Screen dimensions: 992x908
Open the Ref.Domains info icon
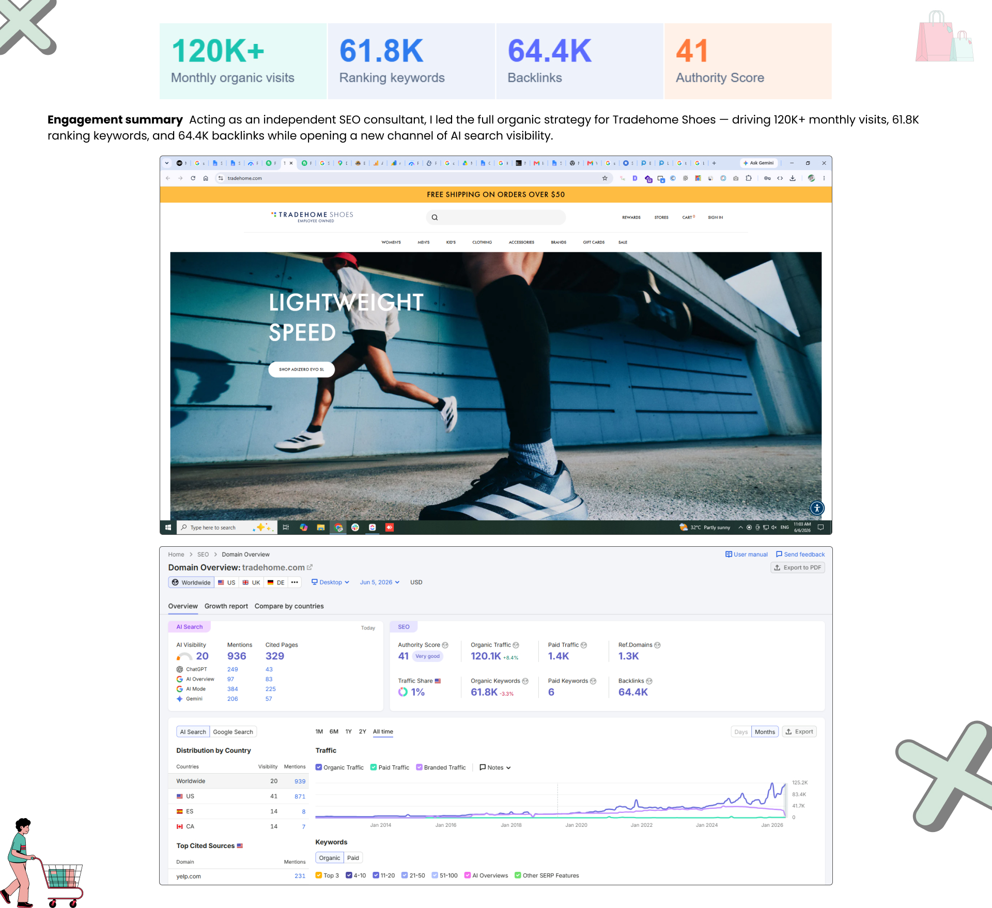(x=657, y=645)
